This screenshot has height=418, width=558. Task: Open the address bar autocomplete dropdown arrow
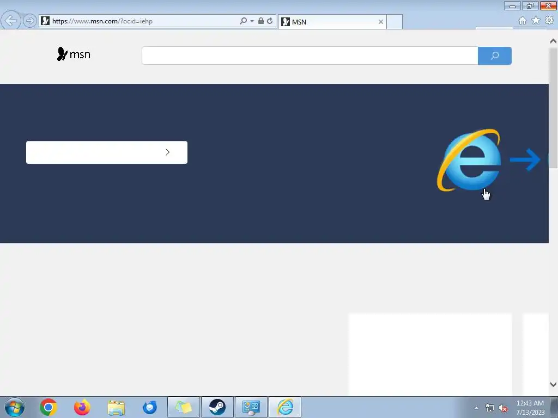pyautogui.click(x=252, y=21)
